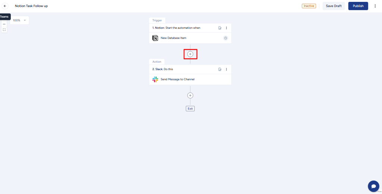Edit the Slack action step note icon

[x=220, y=69]
